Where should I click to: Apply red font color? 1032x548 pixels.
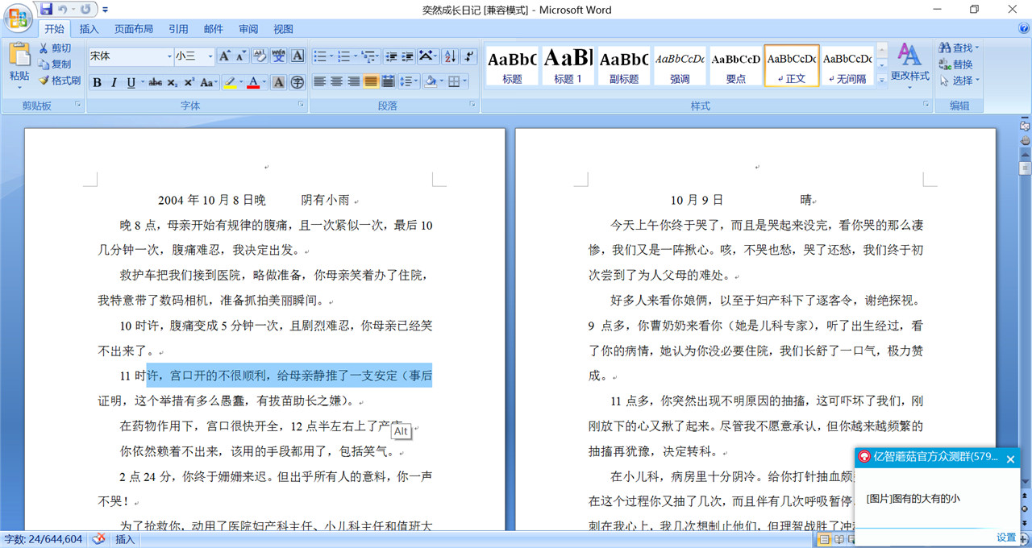[x=253, y=82]
